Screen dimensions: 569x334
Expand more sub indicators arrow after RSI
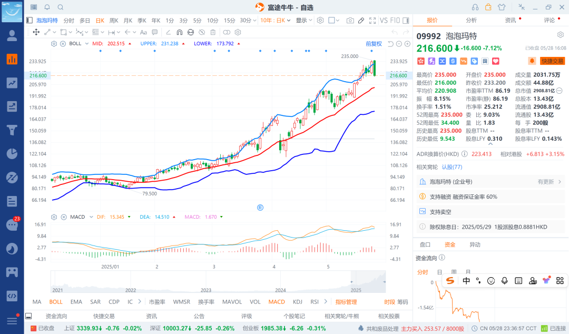pos(326,302)
